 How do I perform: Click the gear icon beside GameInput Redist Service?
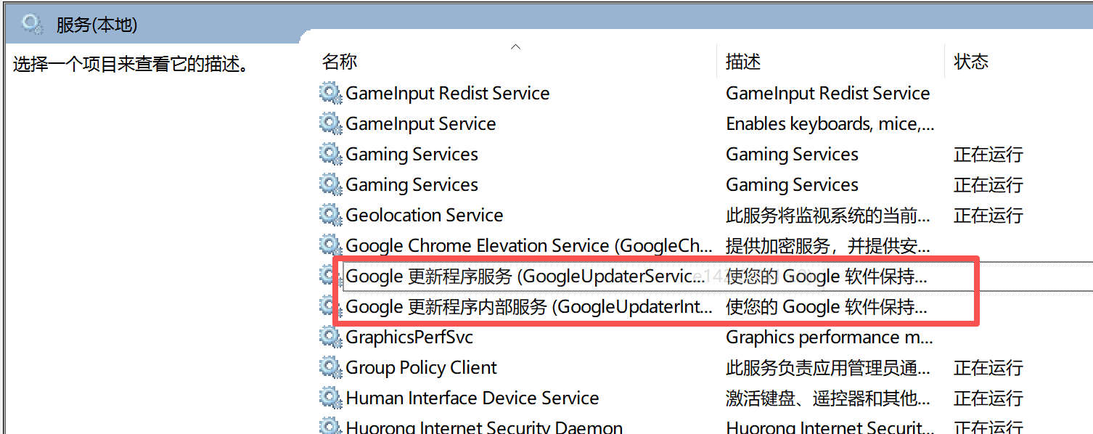pos(330,93)
